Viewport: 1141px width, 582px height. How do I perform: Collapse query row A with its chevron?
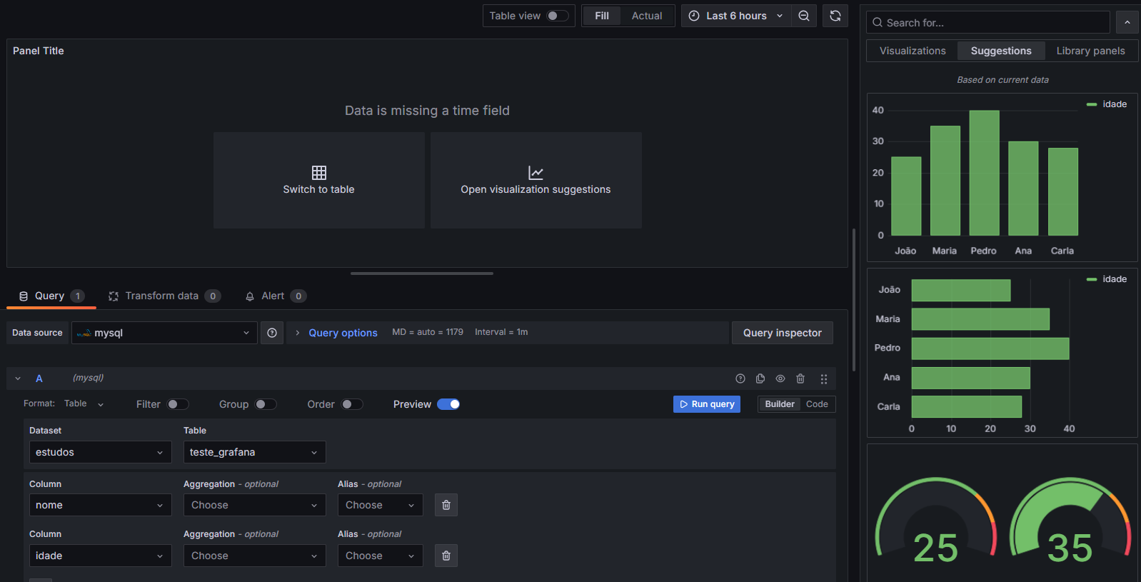18,378
